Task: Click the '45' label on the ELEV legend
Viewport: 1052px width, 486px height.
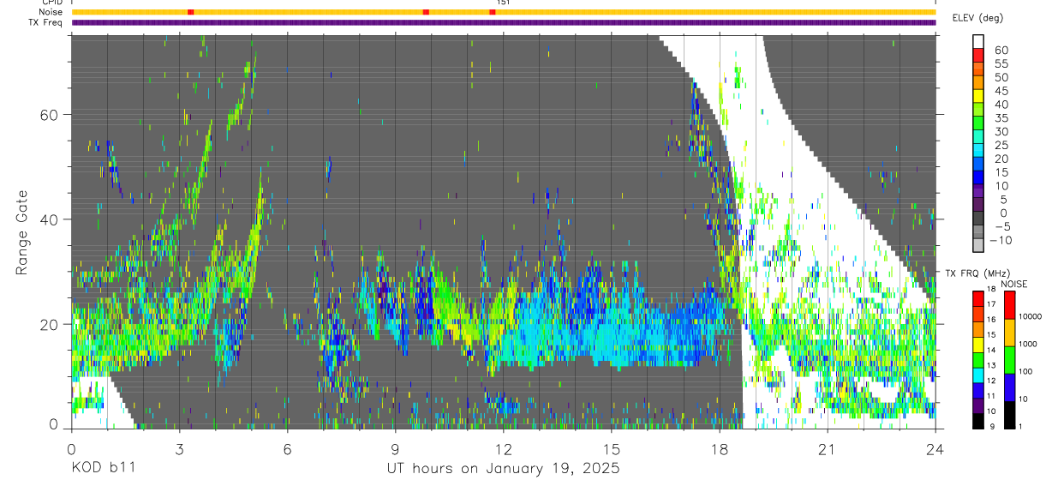Action: click(x=1001, y=91)
